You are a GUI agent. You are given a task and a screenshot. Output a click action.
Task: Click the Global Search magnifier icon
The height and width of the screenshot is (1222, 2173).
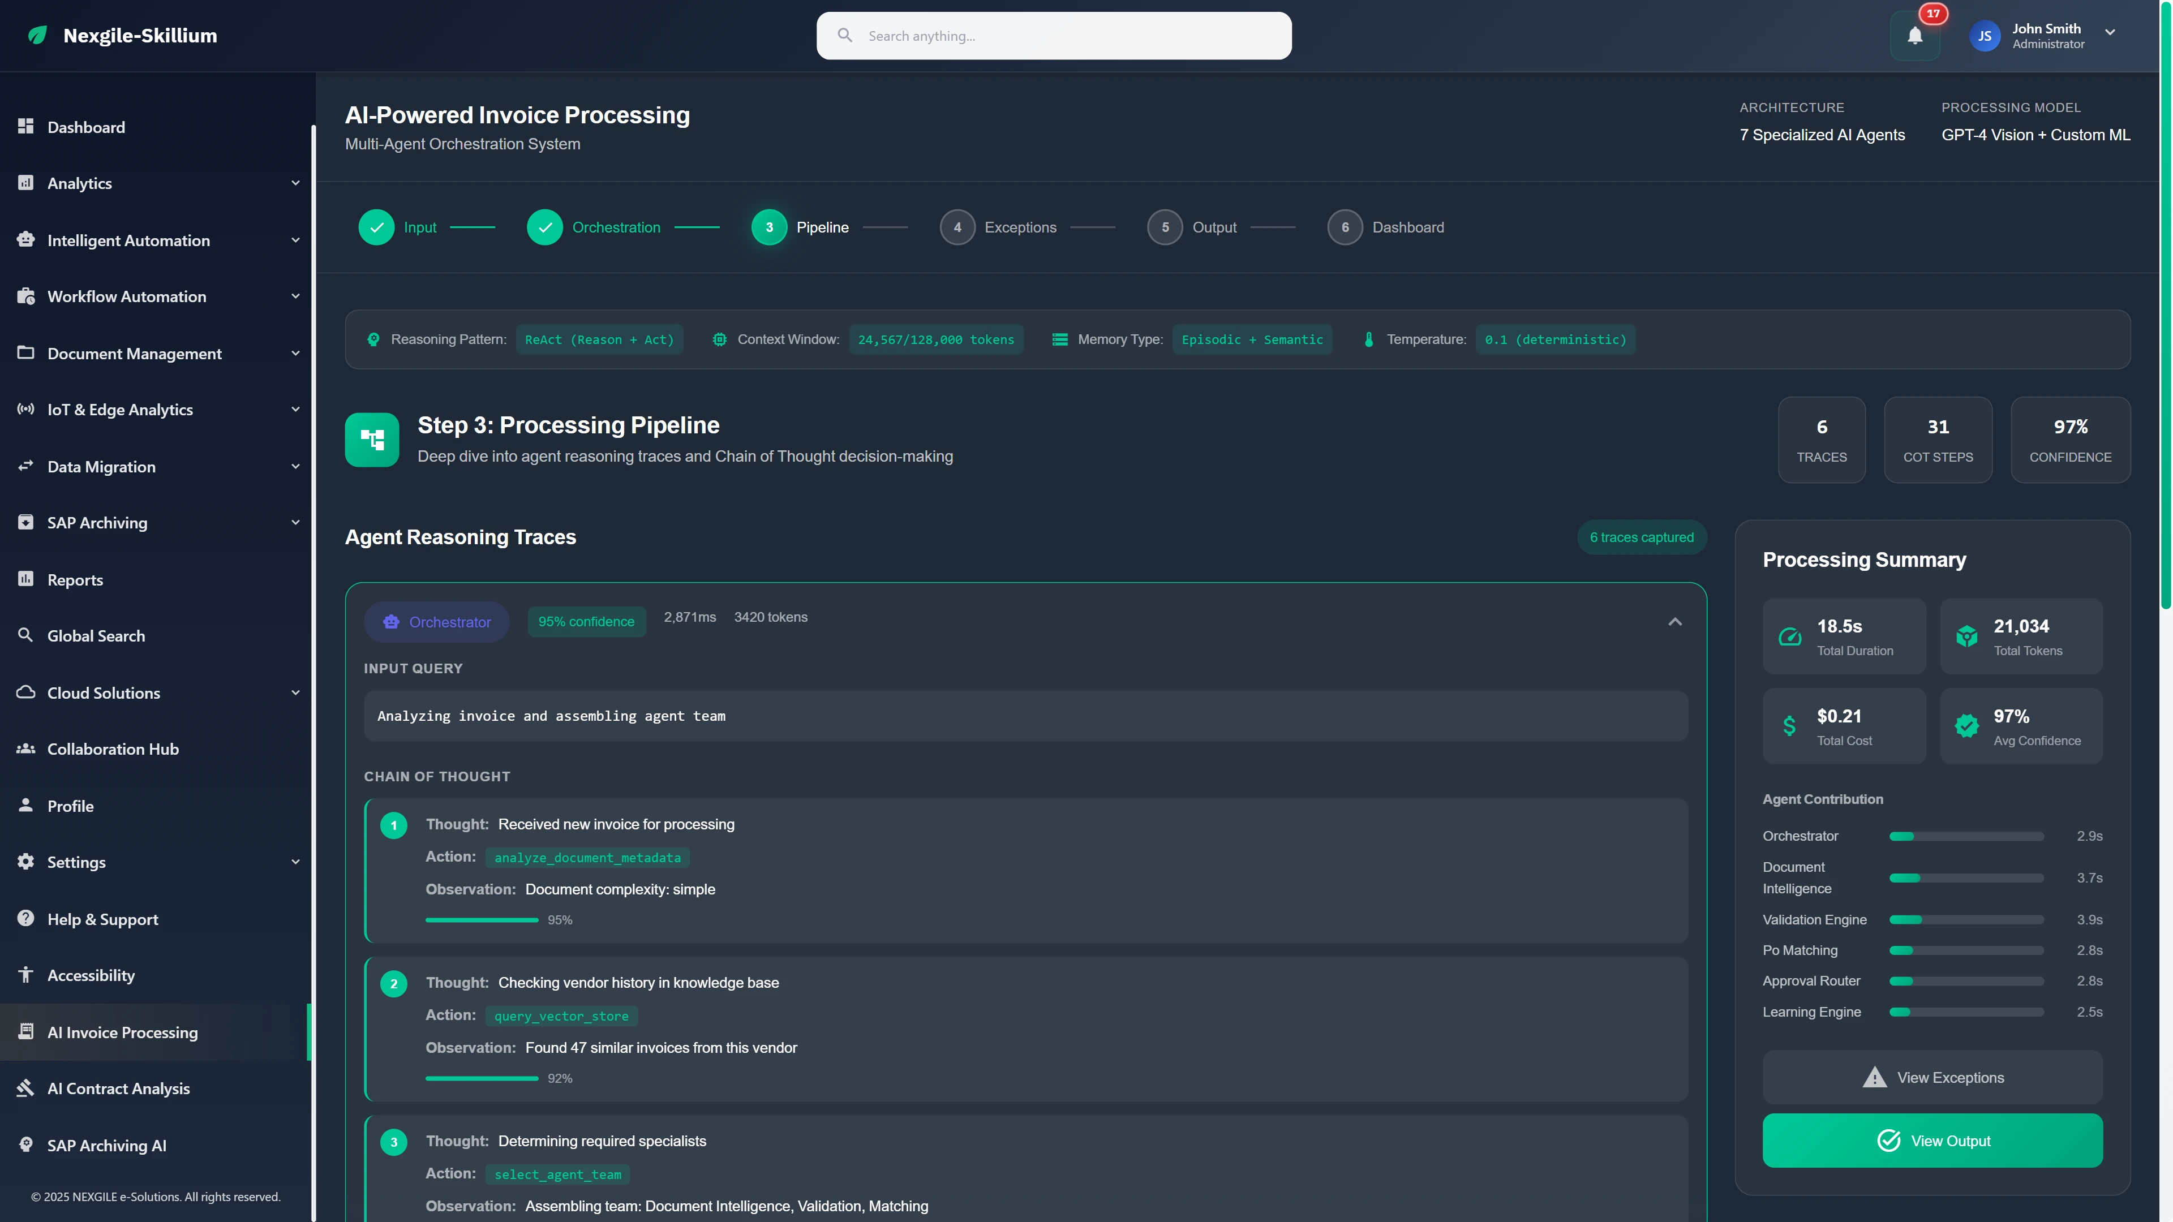[x=25, y=635]
